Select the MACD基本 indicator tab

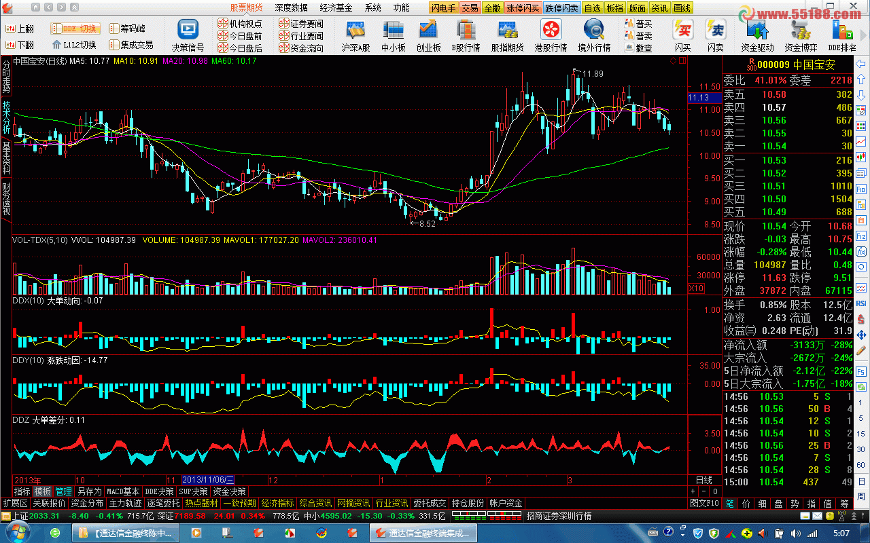[124, 491]
